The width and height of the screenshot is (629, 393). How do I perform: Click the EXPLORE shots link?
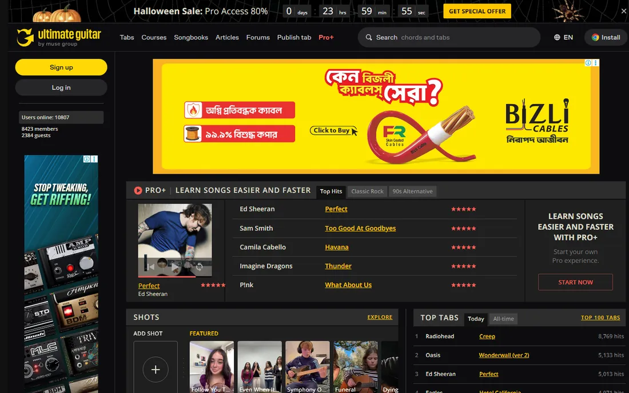(380, 317)
